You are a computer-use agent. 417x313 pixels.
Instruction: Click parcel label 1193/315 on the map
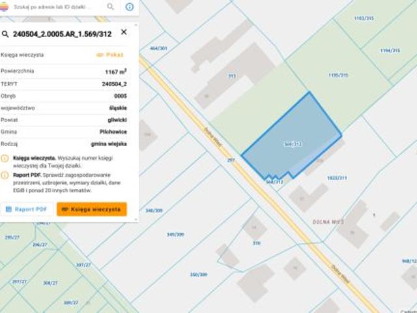pyautogui.click(x=364, y=18)
